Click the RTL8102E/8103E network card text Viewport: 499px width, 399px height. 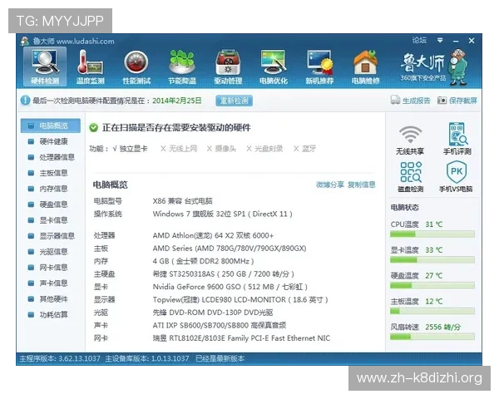[241, 338]
